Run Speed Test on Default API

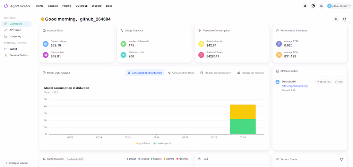(x=324, y=82)
